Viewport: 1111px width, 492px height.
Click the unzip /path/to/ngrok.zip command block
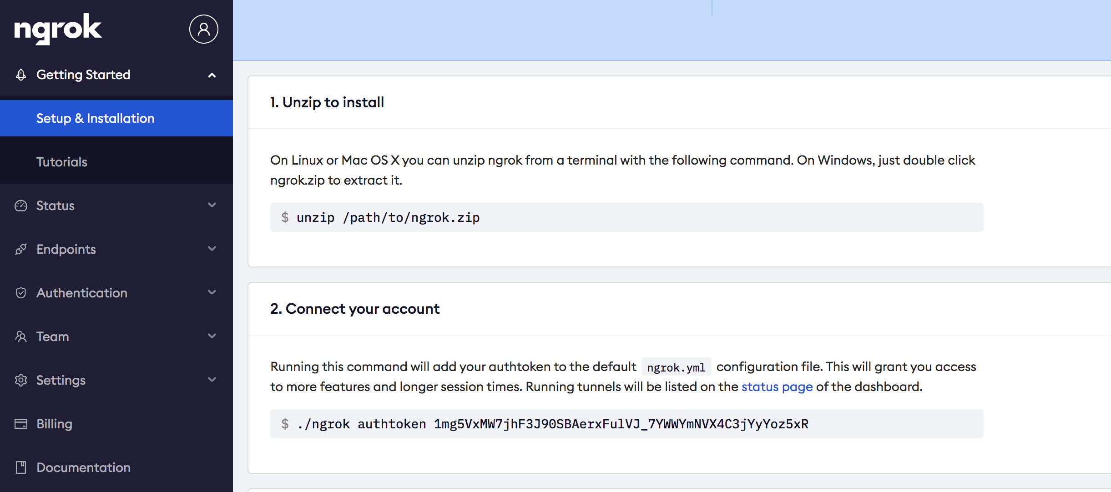pos(627,217)
